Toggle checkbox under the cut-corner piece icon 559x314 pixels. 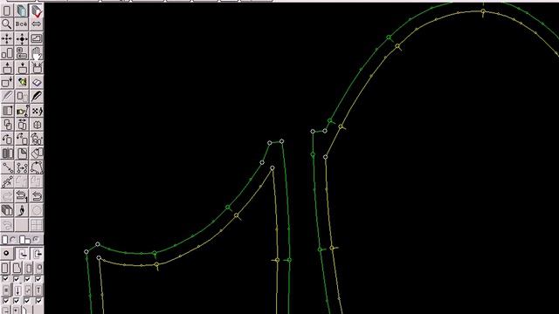coord(17,279)
